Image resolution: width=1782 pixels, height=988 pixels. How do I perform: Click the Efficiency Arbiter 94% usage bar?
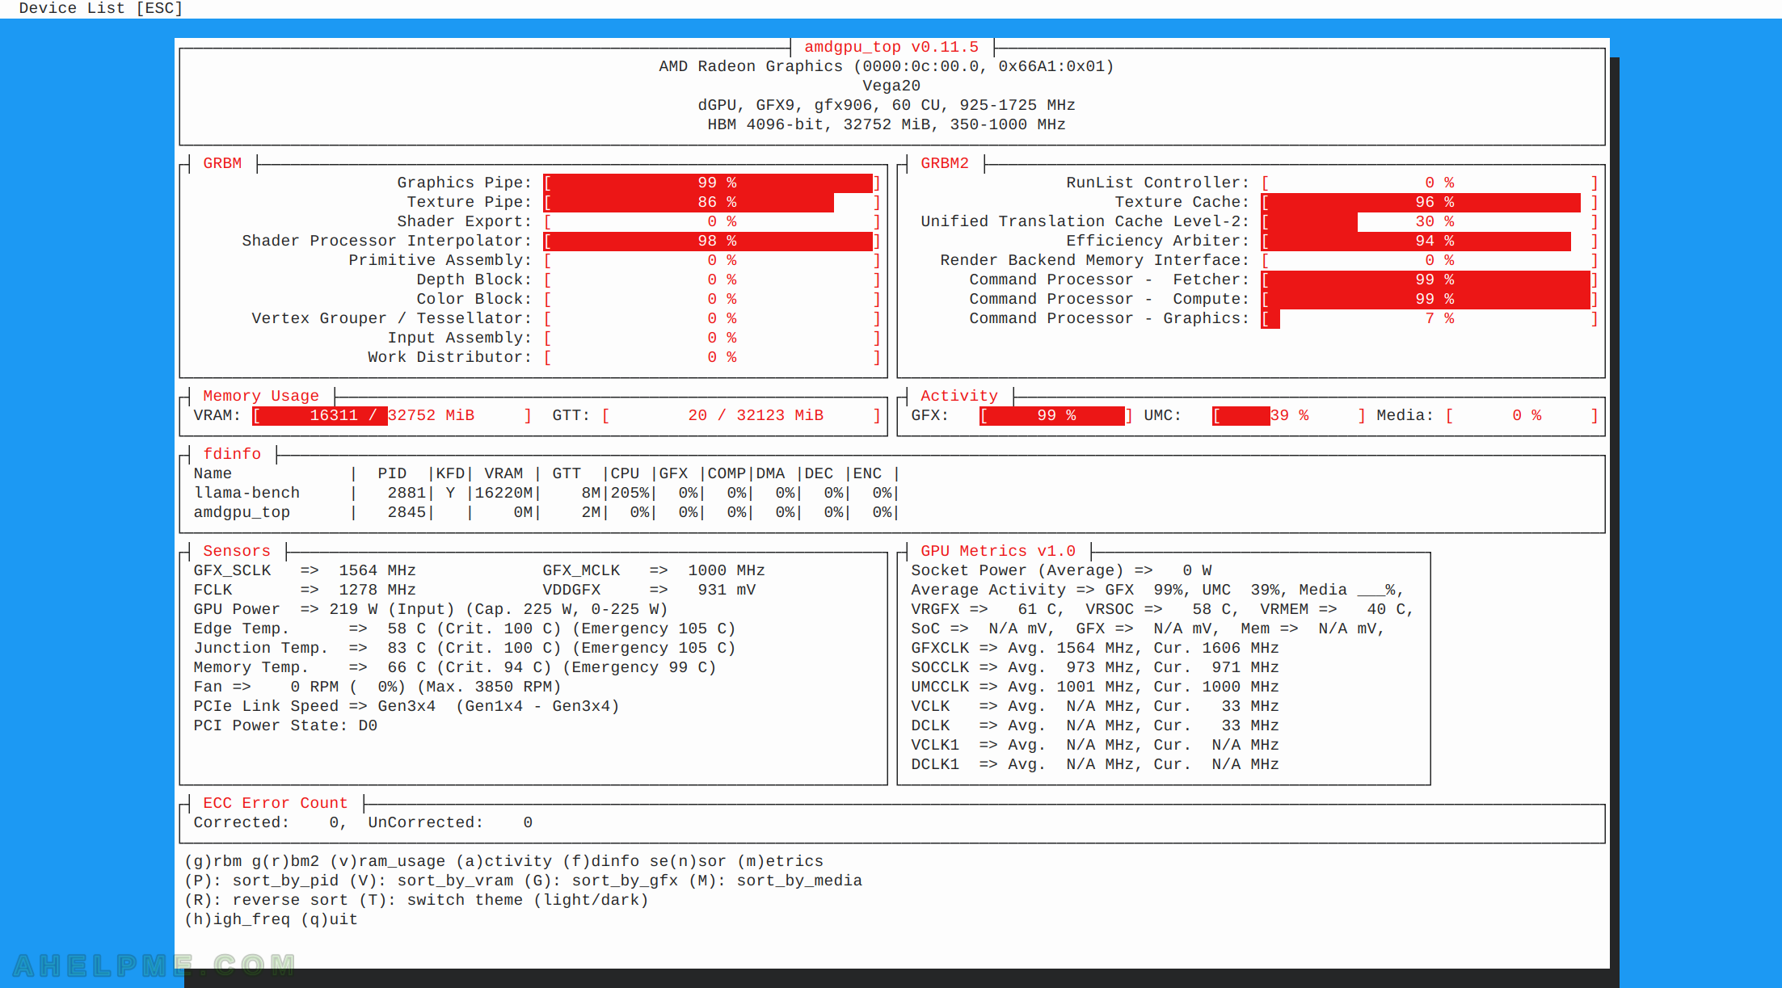pos(1430,241)
